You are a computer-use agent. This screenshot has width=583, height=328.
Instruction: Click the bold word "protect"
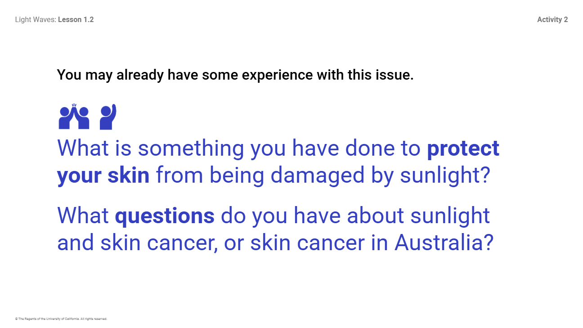point(463,148)
